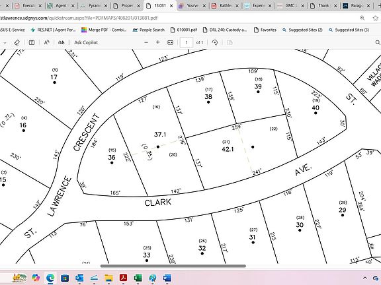The image size is (381, 285).
Task: Switch to the Pyrami browser tab
Action: (93, 5)
